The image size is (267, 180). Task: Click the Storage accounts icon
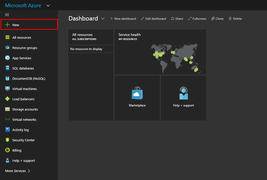point(7,109)
